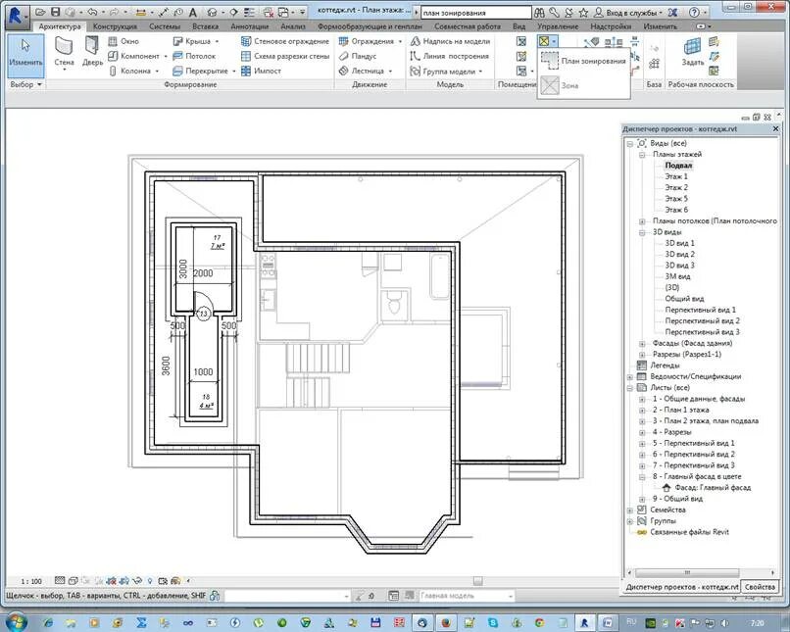The image size is (790, 632).
Task: Choose the Импост mullion tool
Action: pyautogui.click(x=261, y=71)
